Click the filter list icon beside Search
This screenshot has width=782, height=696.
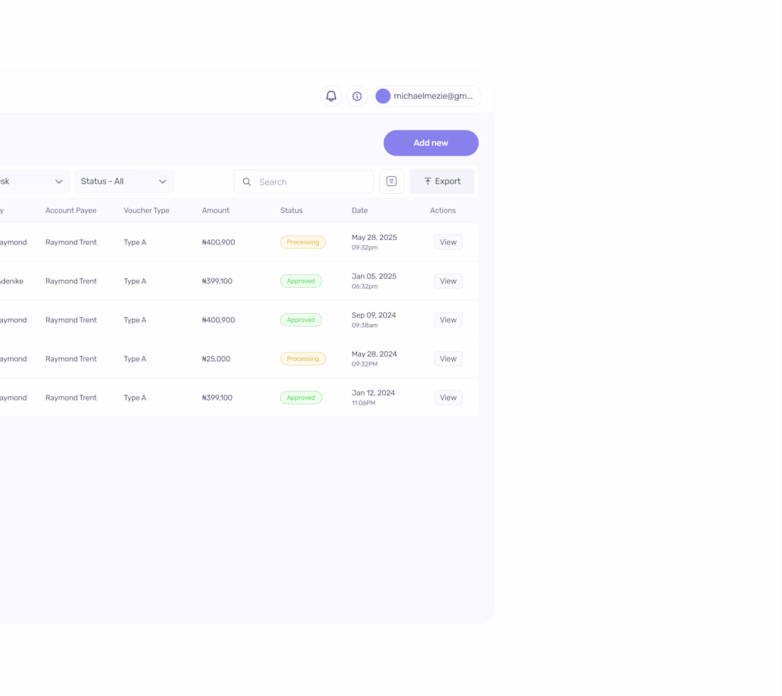point(392,181)
